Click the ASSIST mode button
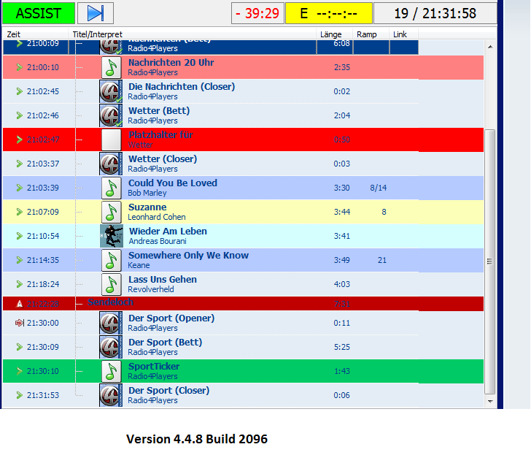The width and height of the screenshot is (531, 474). (x=39, y=13)
